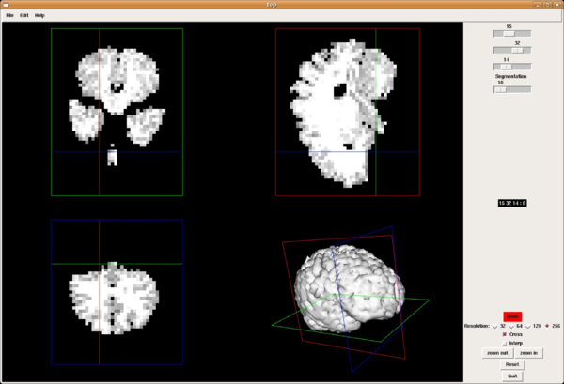564x384 pixels.
Task: Click the coordinate readout field on black
Action: [513, 202]
